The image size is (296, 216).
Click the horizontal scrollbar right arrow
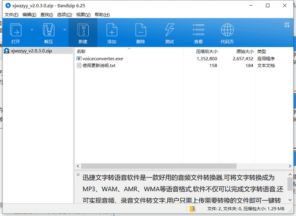tap(290, 166)
